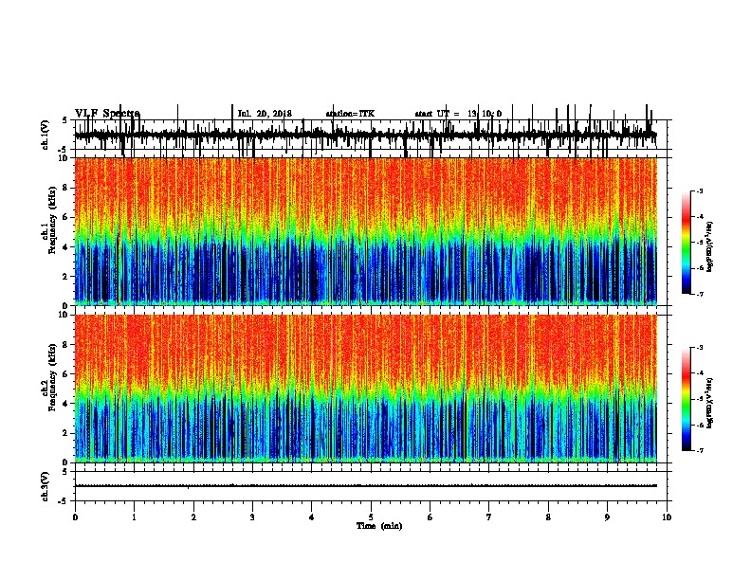
Task: Click the "VLF Spectra" plot title
Action: pyautogui.click(x=107, y=114)
